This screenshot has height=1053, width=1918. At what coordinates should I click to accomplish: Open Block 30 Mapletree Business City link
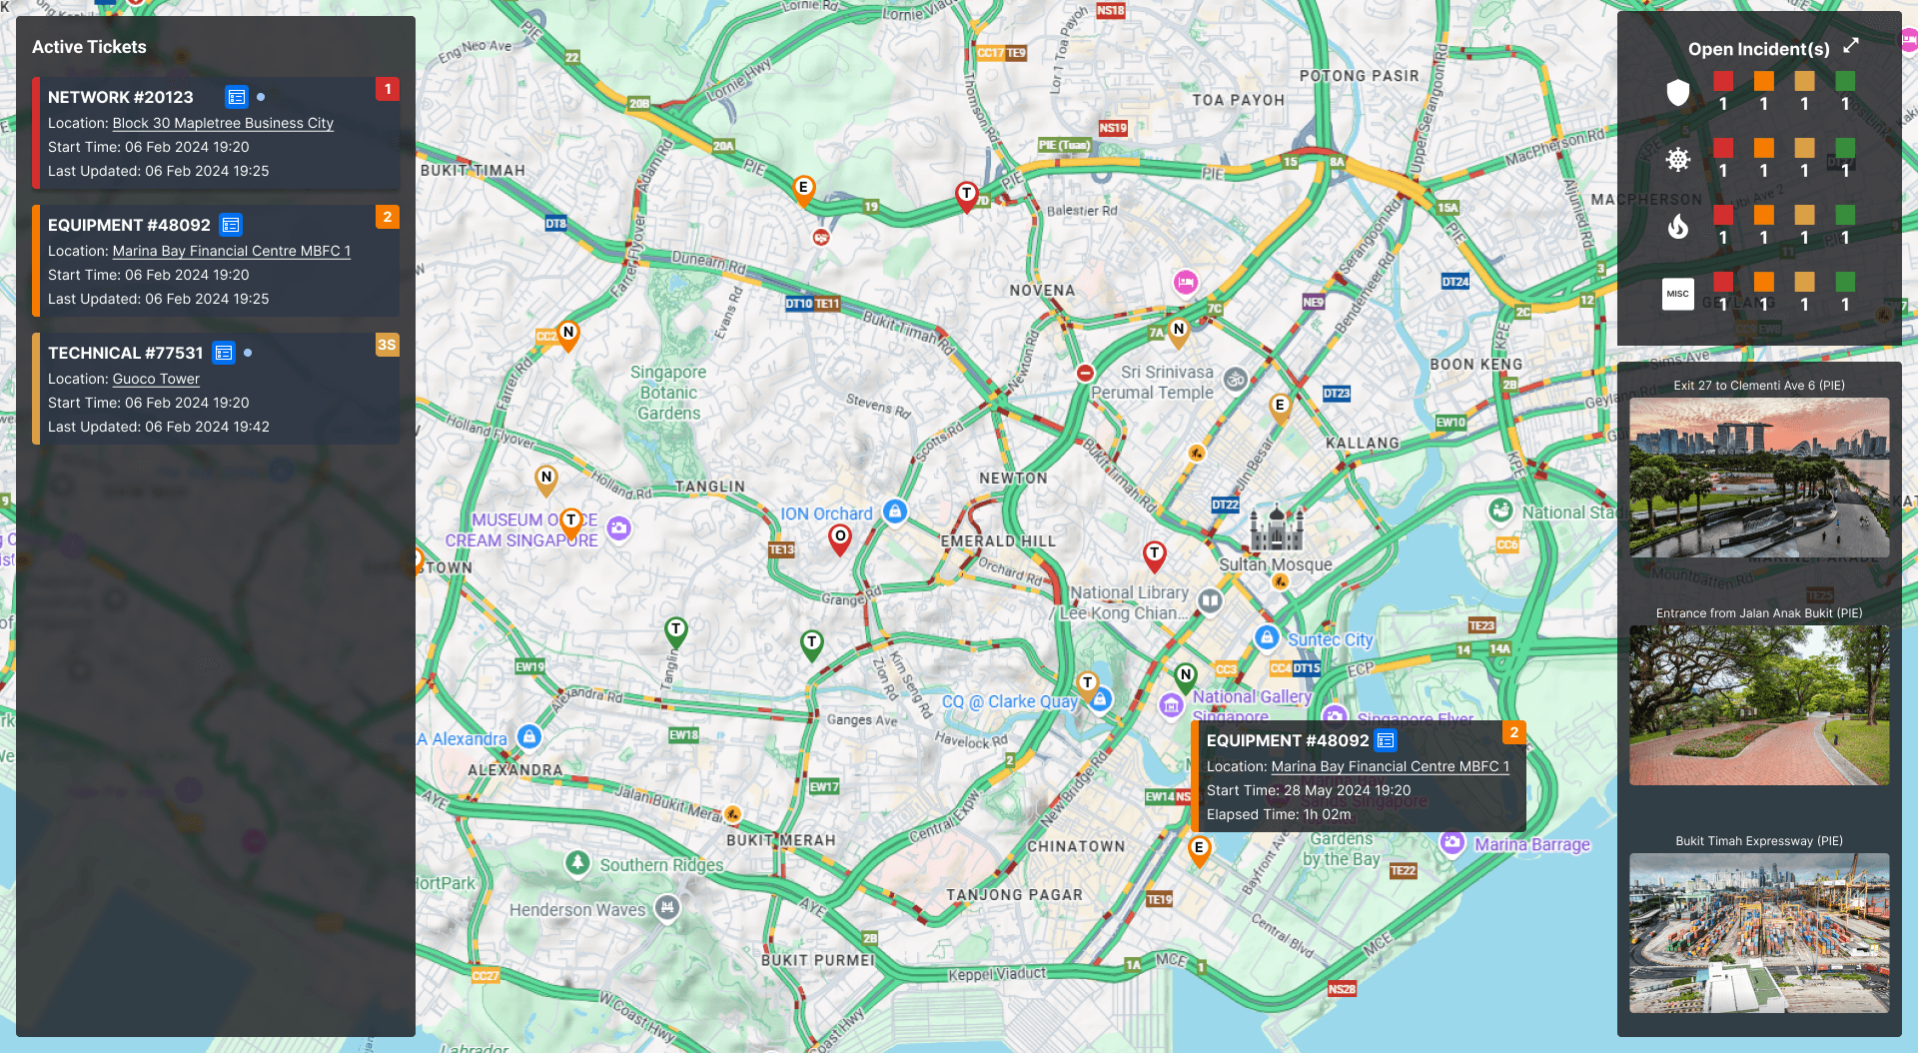point(223,123)
